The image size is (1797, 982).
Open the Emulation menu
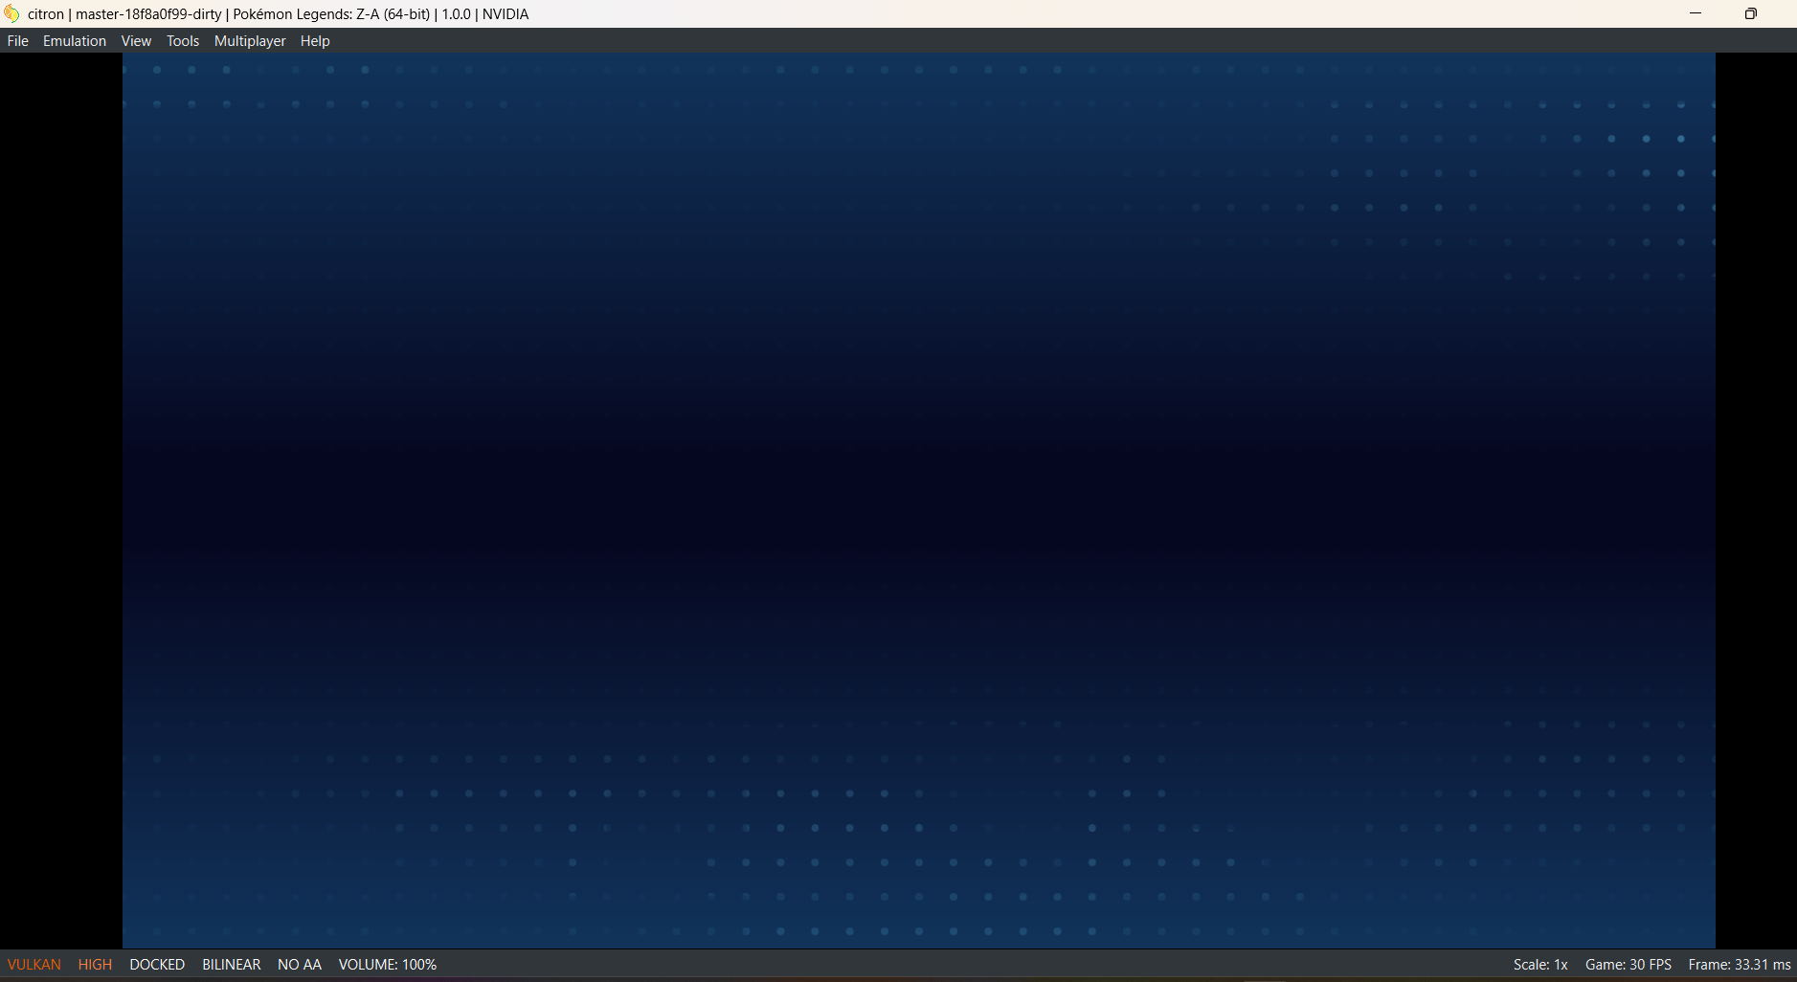coord(75,41)
